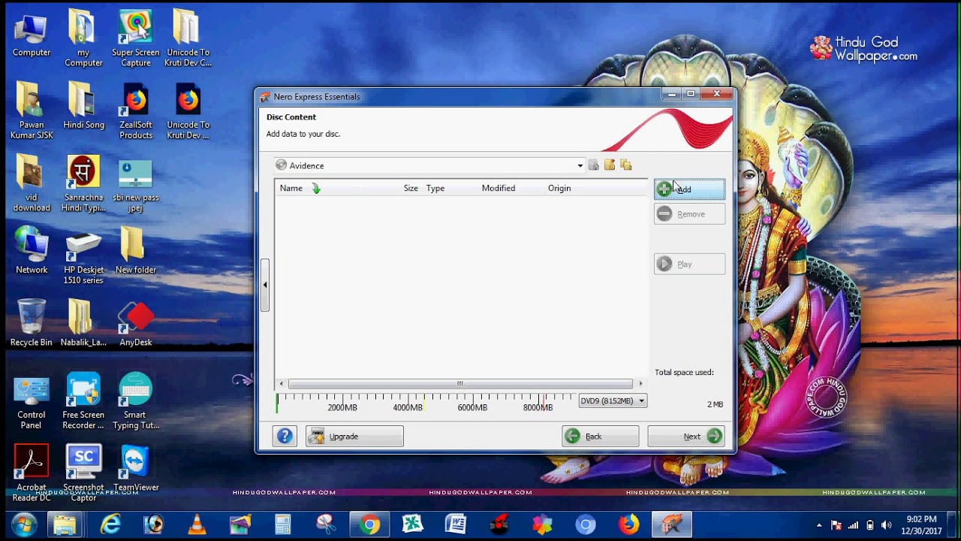Sort file list by the Name column

point(291,188)
